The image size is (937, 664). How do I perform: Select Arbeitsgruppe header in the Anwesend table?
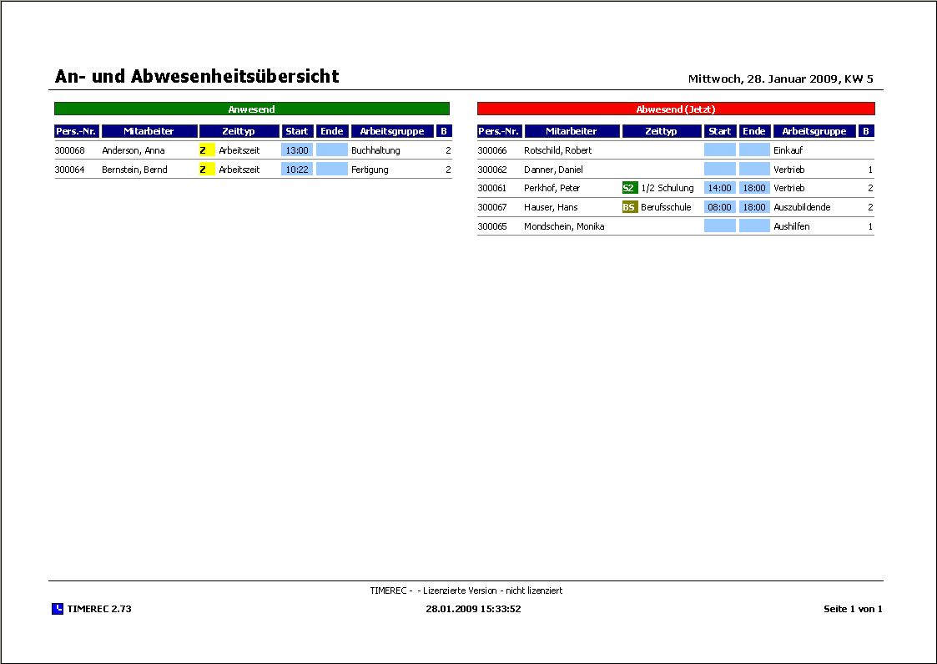click(391, 131)
